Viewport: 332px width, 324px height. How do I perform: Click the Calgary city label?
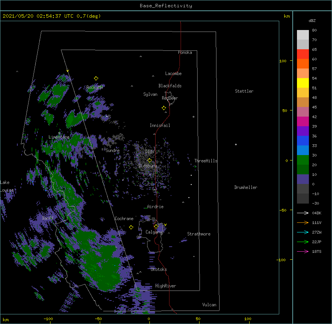[x=154, y=232]
